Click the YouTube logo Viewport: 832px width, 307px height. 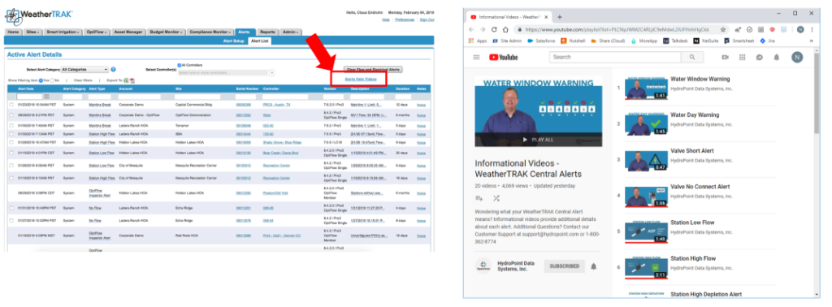click(503, 58)
